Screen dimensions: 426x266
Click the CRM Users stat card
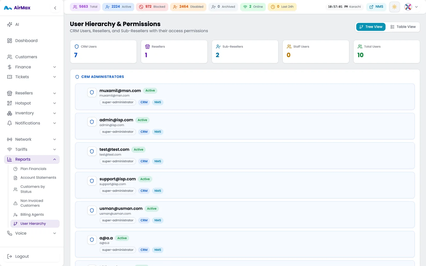(x=103, y=52)
